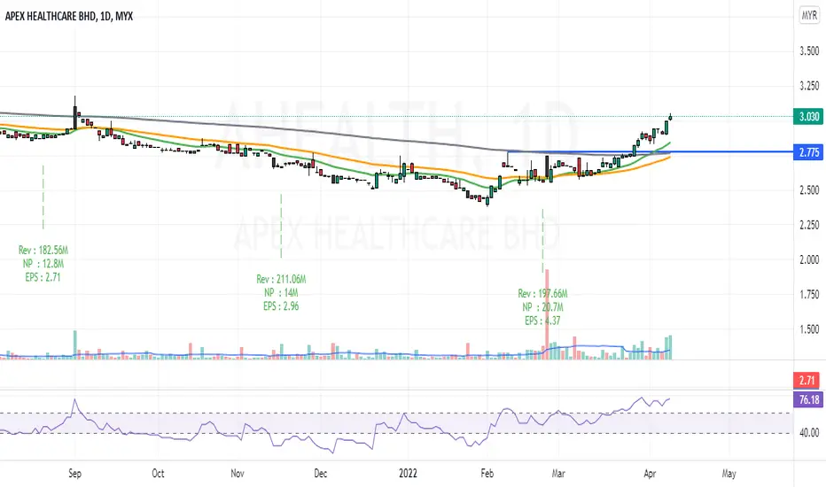Click the EPS : 4.37 annotation
The height and width of the screenshot is (487, 826).
click(542, 321)
